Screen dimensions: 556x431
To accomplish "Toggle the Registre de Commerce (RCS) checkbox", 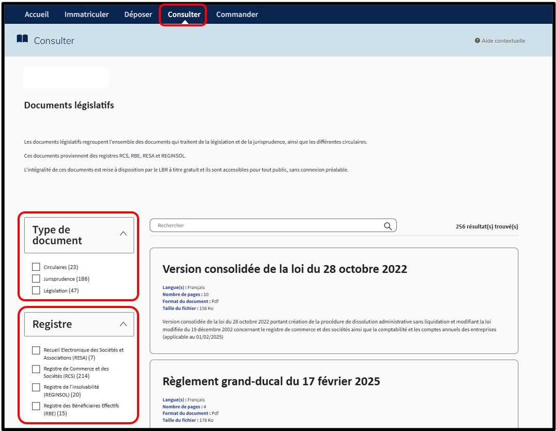I will pos(36,369).
